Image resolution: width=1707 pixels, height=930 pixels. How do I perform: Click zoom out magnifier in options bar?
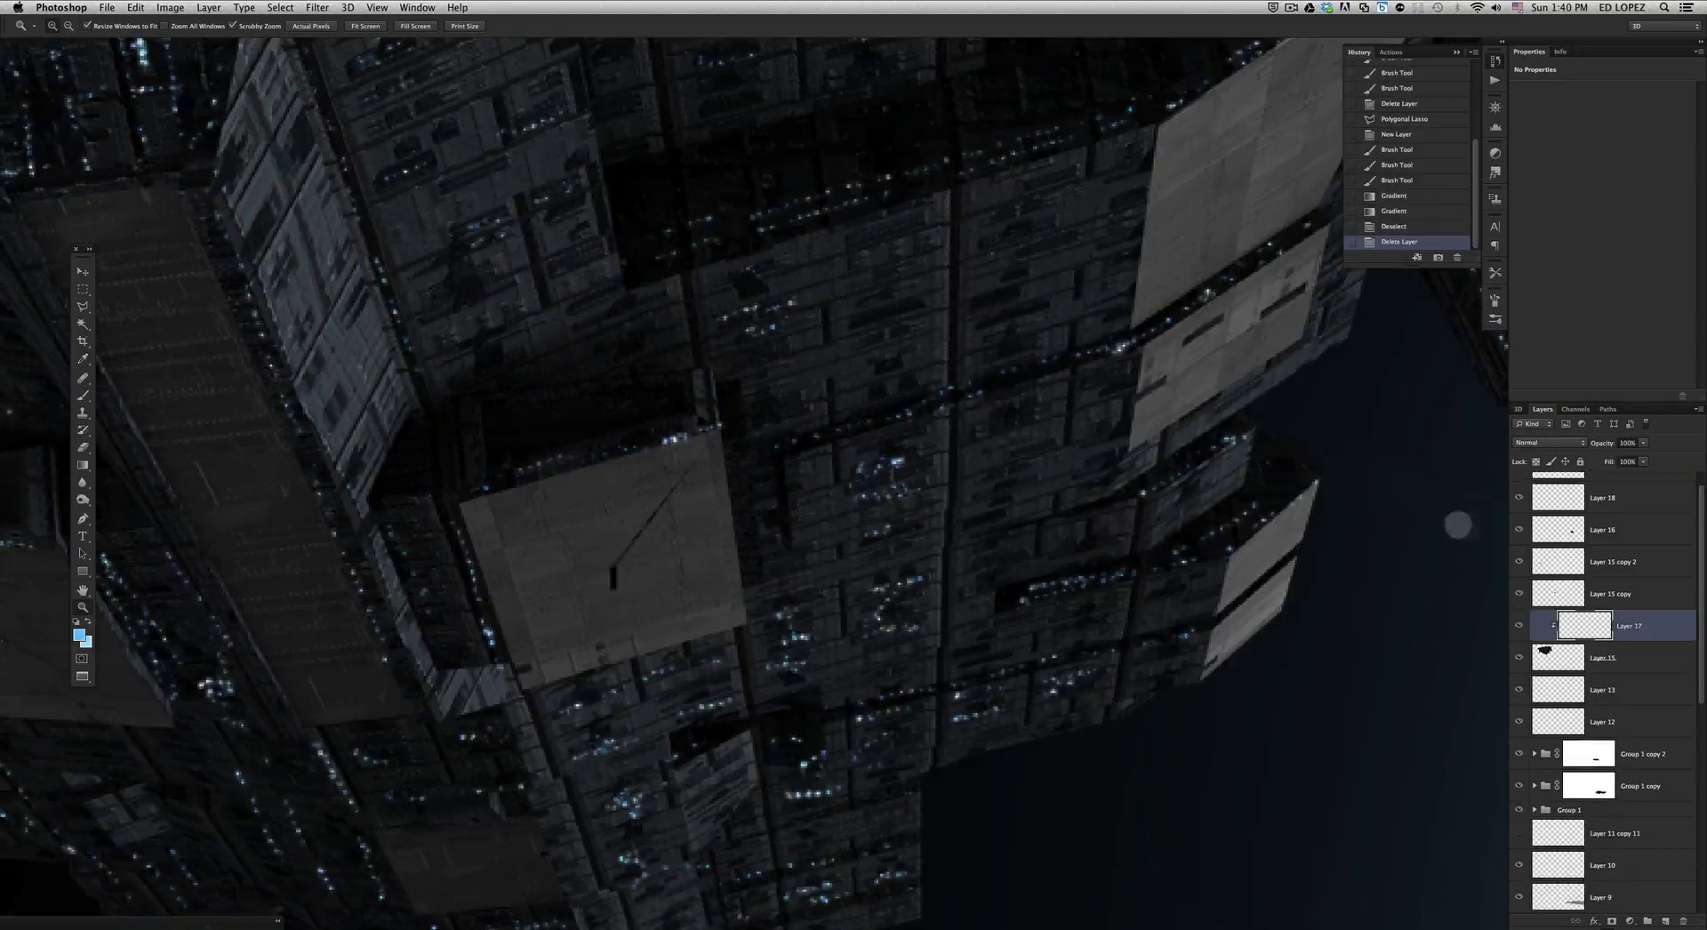coord(68,26)
